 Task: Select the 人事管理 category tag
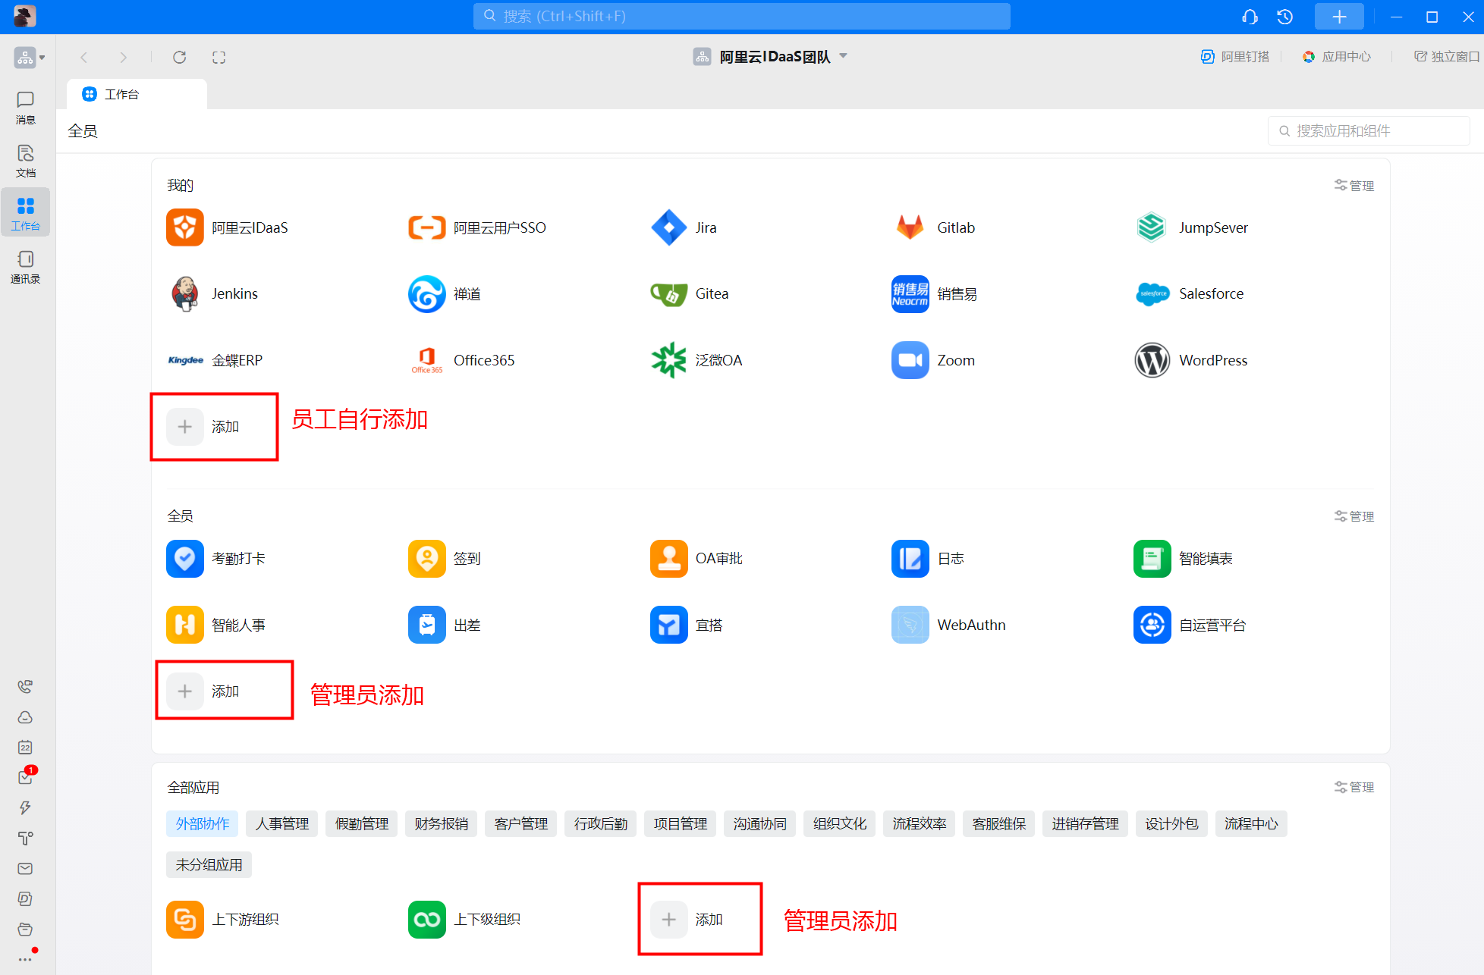pos(281,824)
